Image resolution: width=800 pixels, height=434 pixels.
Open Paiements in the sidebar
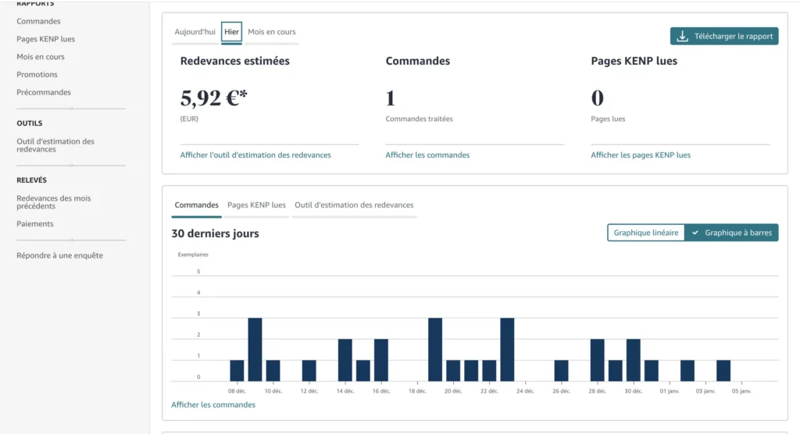[x=35, y=224]
